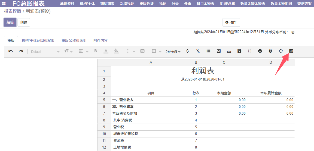
Task: Click the 编辑 button
Action: click(10, 22)
